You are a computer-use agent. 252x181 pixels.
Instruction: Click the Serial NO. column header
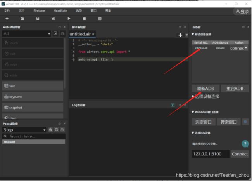point(201,42)
